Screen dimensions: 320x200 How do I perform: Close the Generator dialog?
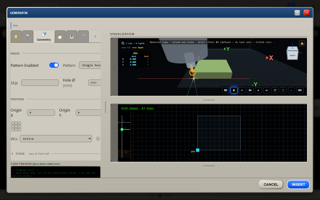point(307,13)
